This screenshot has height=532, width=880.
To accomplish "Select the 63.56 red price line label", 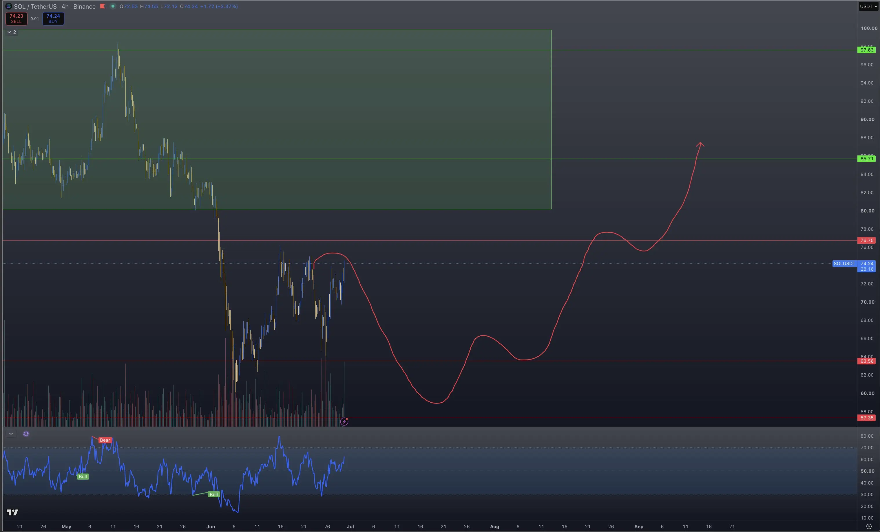I will 867,361.
